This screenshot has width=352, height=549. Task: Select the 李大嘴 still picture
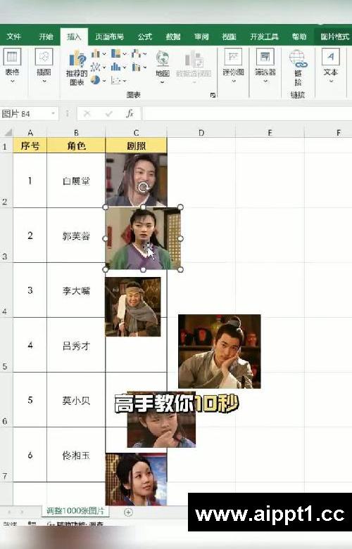coord(133,306)
